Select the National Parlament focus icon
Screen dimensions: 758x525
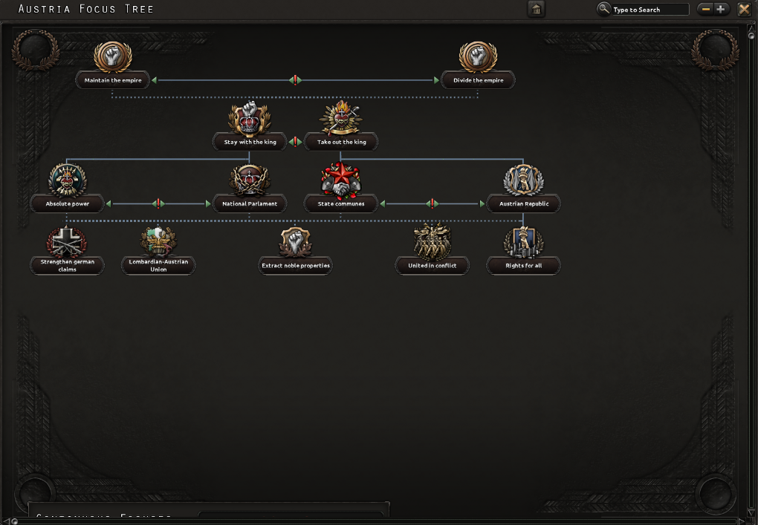click(x=250, y=180)
